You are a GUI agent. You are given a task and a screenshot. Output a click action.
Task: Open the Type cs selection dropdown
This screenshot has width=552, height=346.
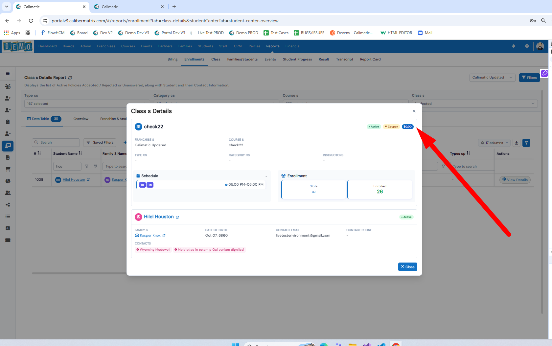[87, 104]
